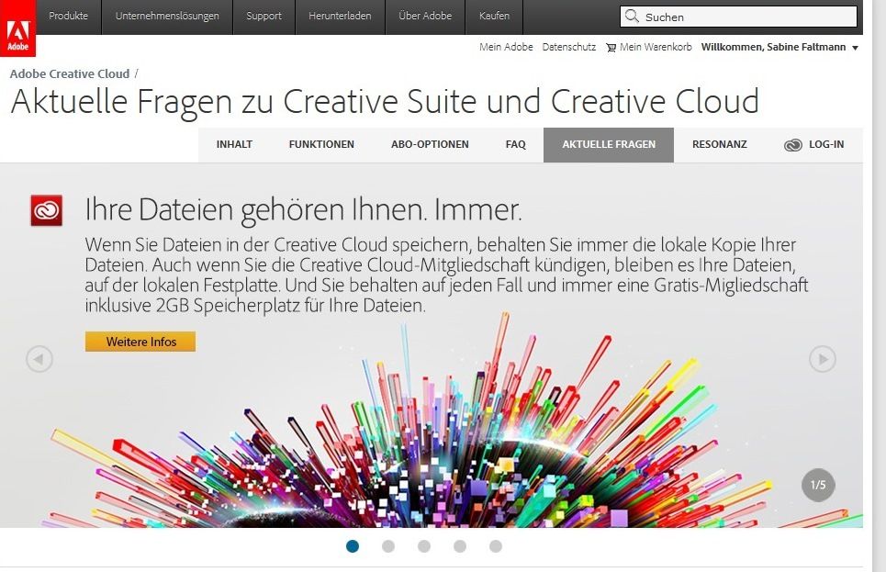This screenshot has height=572, width=886.
Task: Open the Herunterladen menu
Action: click(340, 16)
